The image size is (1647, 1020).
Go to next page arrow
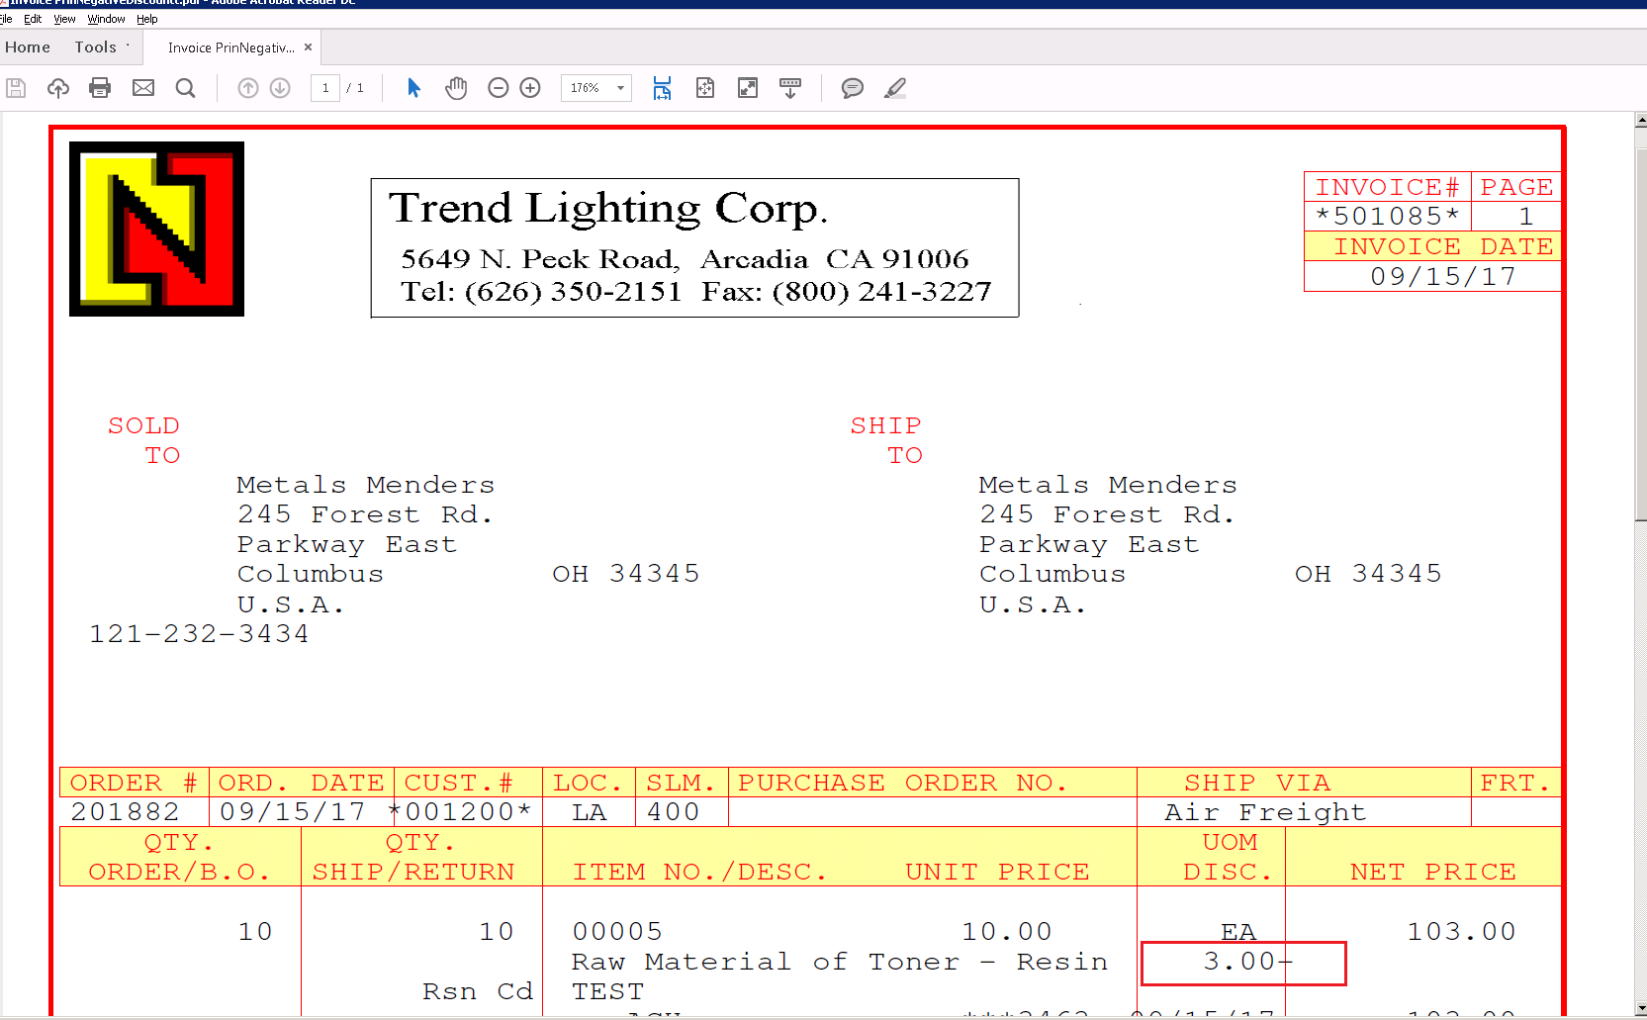(280, 88)
